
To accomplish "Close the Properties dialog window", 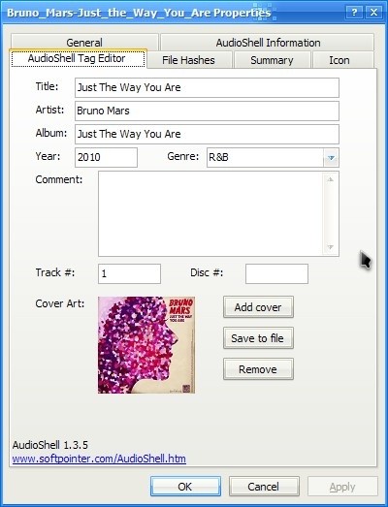I will pos(373,13).
